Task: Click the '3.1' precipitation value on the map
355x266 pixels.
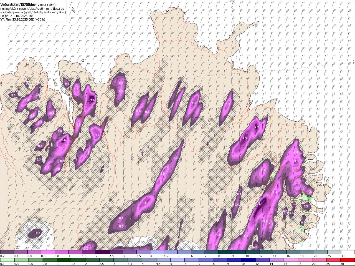Action: click(260, 204)
